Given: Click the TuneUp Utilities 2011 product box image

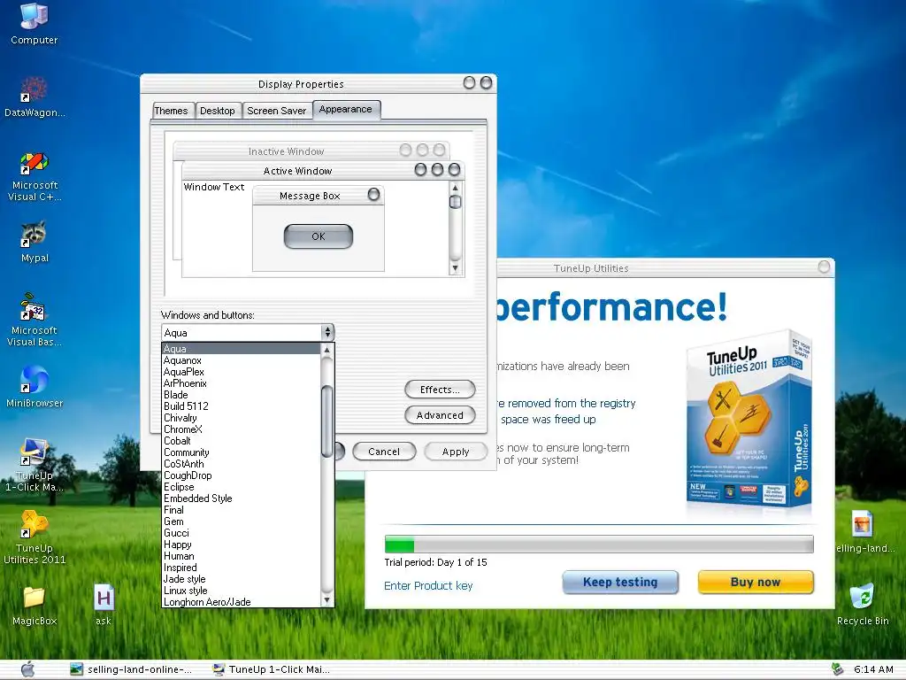Looking at the screenshot, I should [749, 421].
